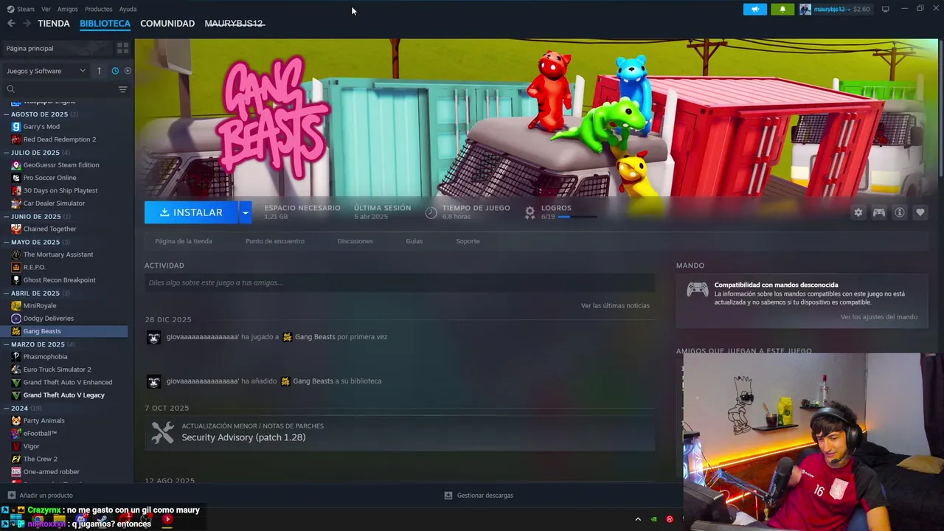944x531 pixels.
Task: Open the Ver menu
Action: pyautogui.click(x=46, y=9)
